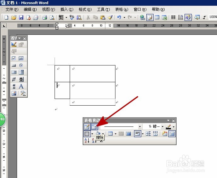Expand the 繁 conversion dropdown arrow
217x178 pixels.
coord(66,17)
